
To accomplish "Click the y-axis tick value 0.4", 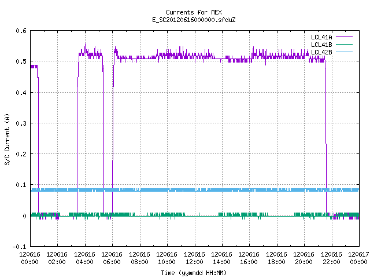I will [x=21, y=93].
